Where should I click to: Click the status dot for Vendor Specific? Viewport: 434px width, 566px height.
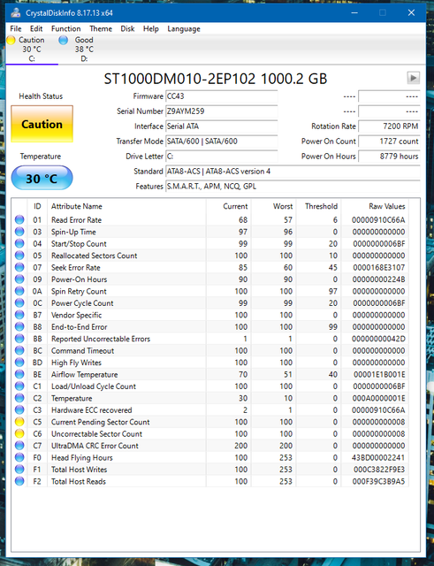[19, 315]
